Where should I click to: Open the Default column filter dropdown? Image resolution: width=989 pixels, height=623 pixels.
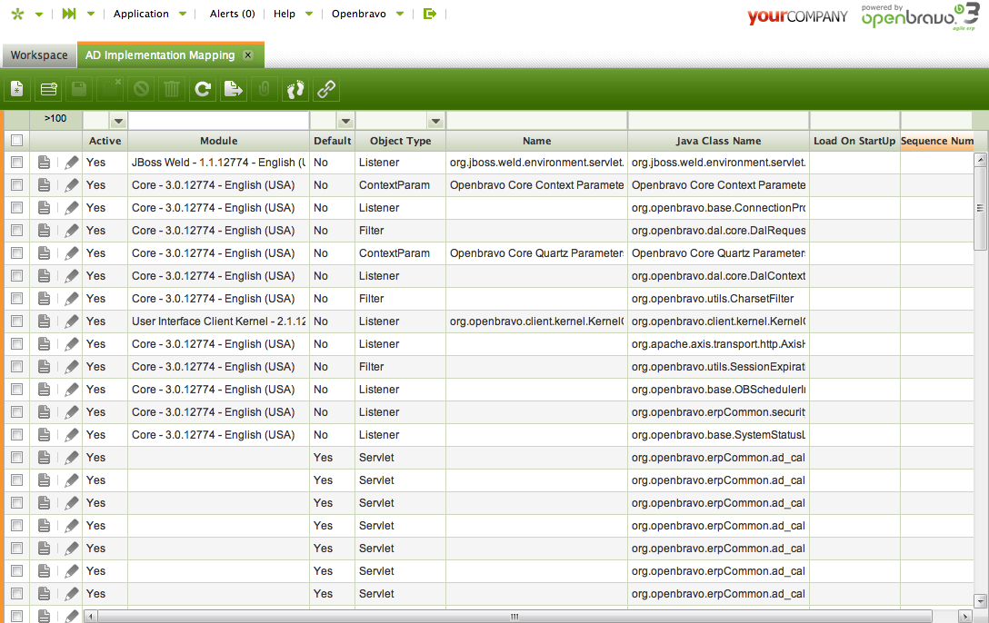(345, 120)
